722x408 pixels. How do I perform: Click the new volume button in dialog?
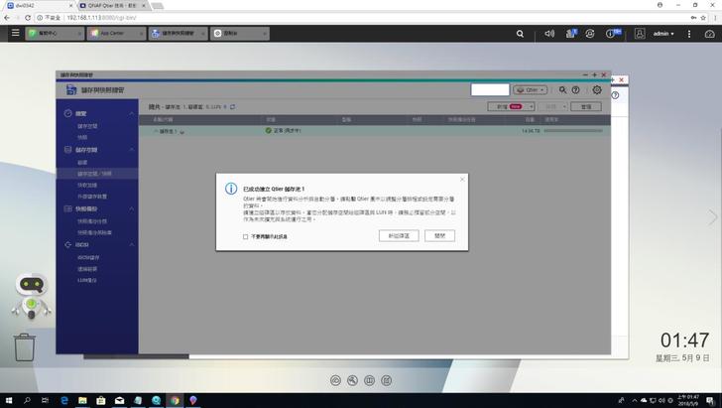[399, 235]
